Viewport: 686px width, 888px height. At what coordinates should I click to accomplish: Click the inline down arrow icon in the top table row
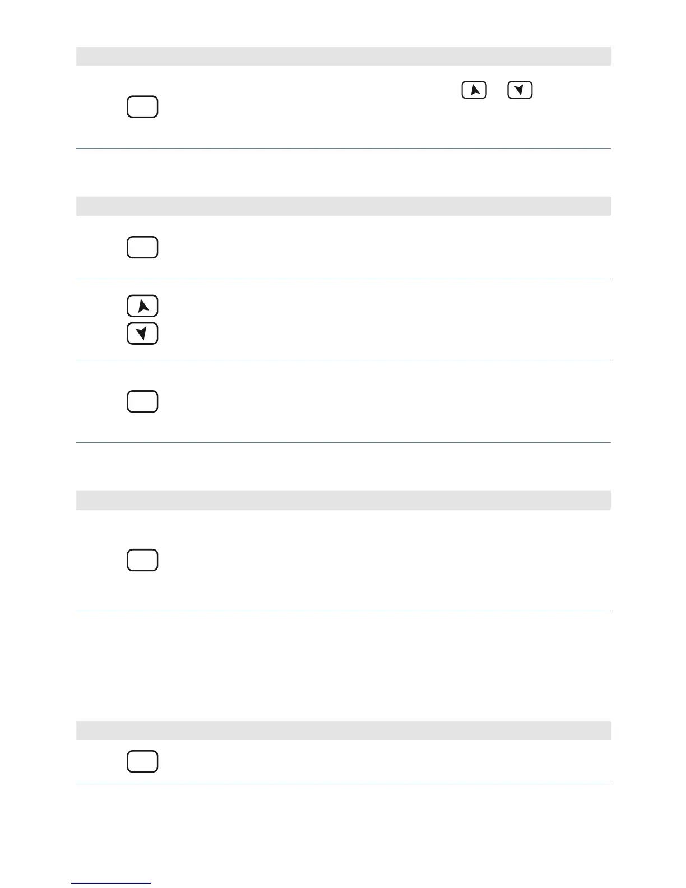click(x=520, y=90)
